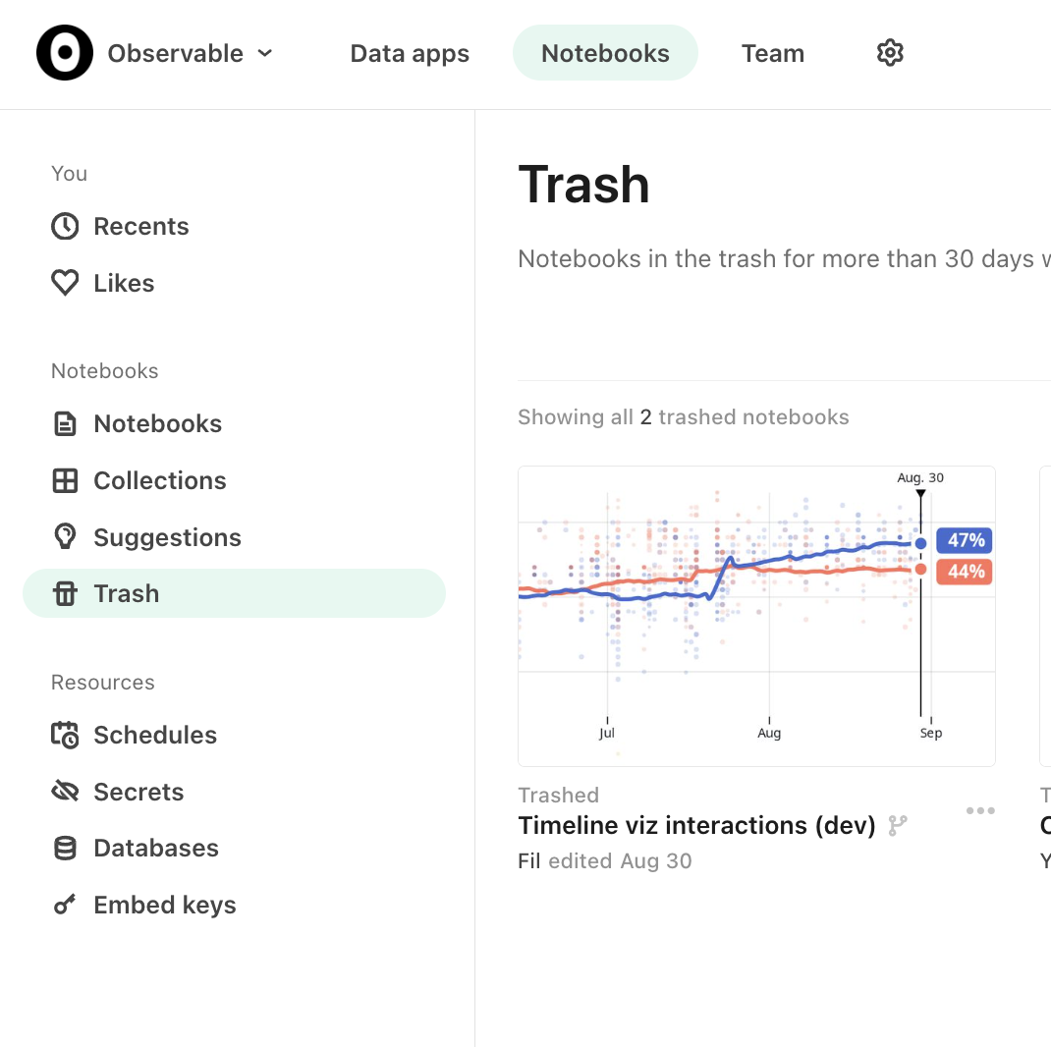Switch to the Data apps tab

coord(410,54)
